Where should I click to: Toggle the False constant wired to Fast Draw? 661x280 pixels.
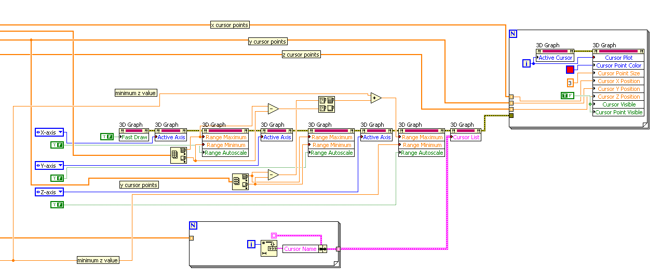(106, 137)
